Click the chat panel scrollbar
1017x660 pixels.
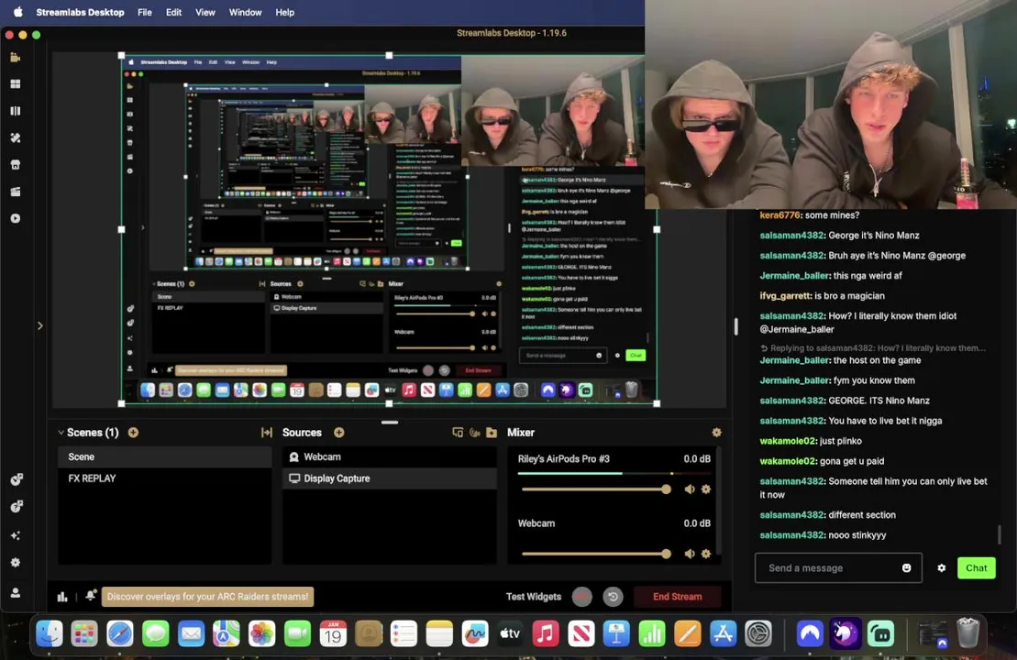[x=999, y=534]
